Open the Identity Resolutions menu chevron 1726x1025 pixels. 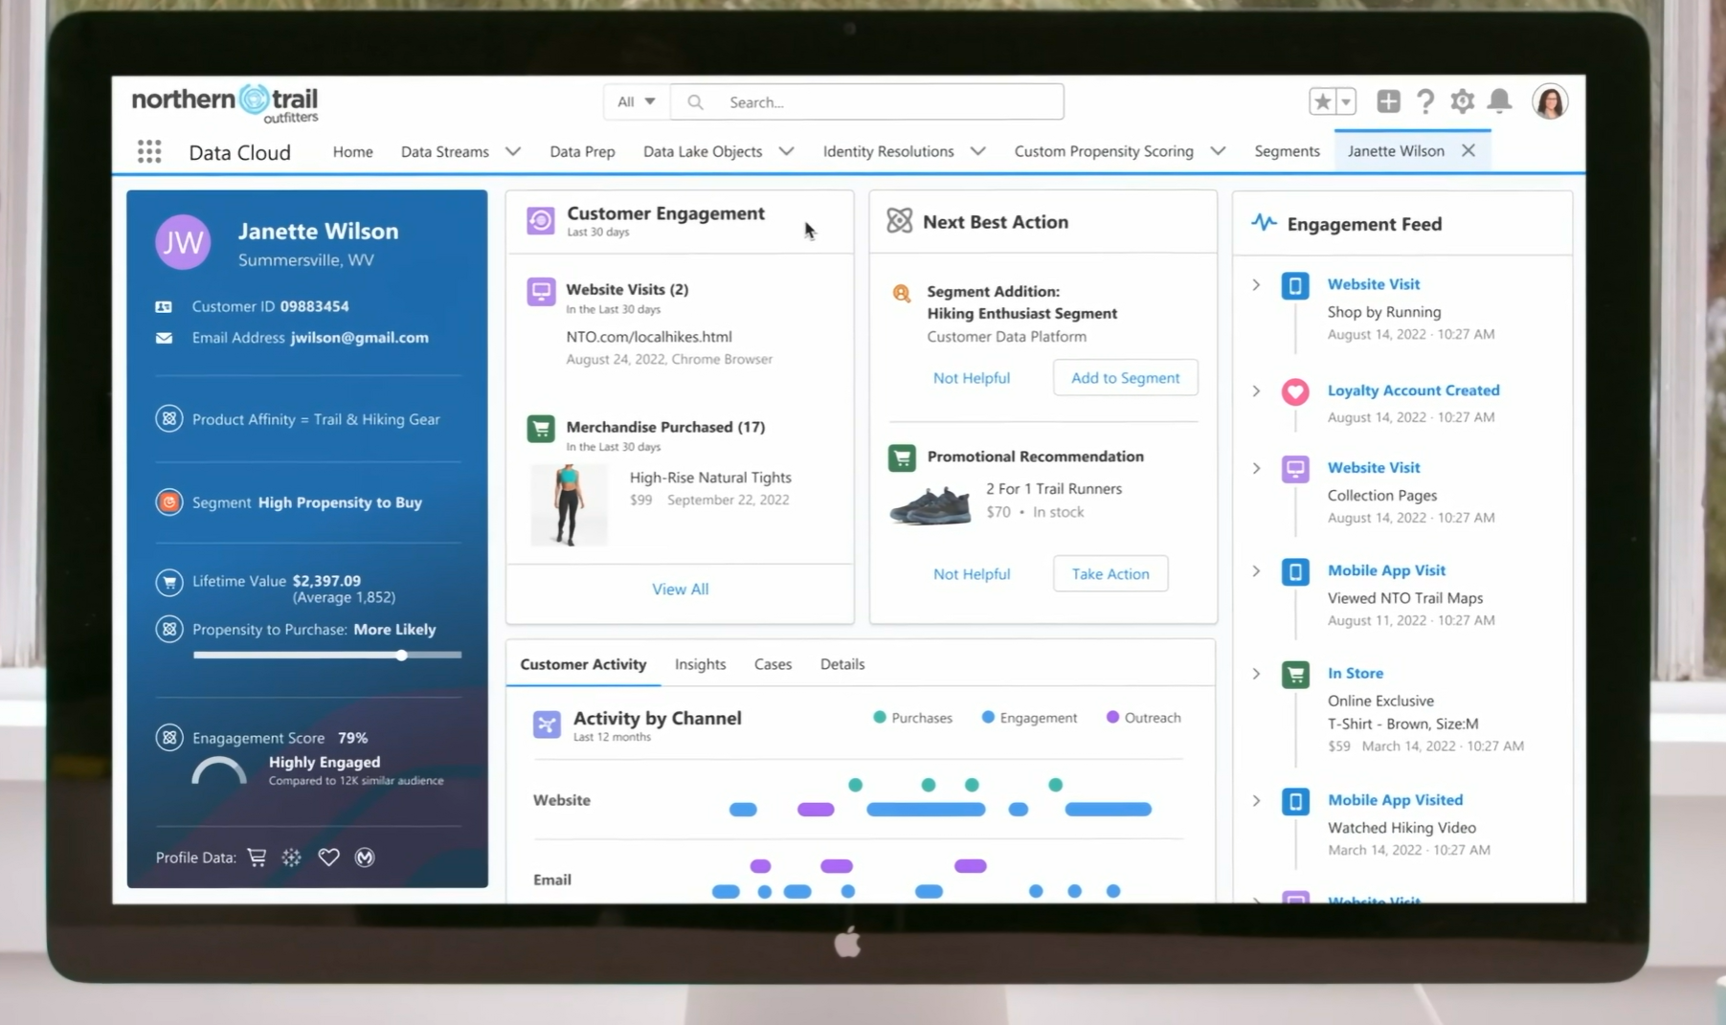tap(977, 151)
